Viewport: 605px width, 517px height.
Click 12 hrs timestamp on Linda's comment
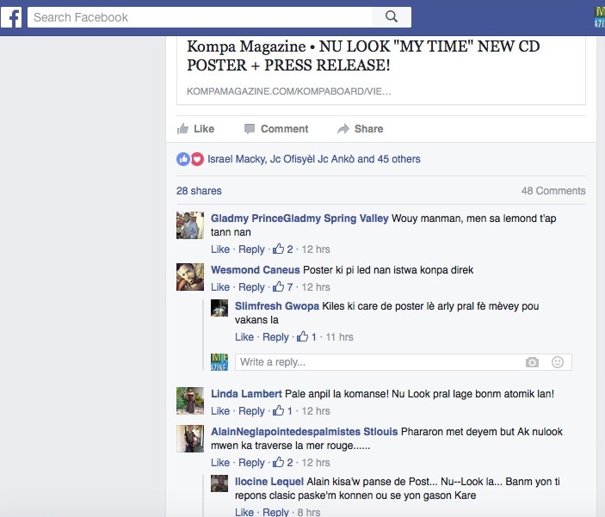[x=316, y=411]
